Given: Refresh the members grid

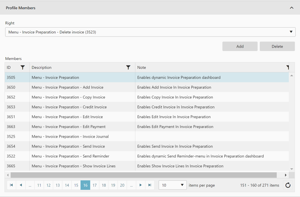Looking at the screenshot, I should (x=288, y=185).
